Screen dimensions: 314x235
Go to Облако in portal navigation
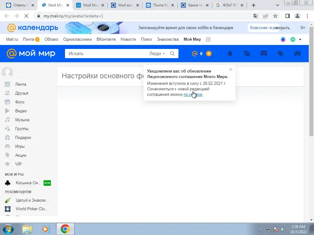click(x=51, y=39)
